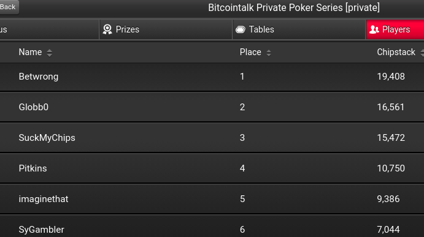424x237 pixels.
Task: Click SyGambler player row
Action: coord(212,226)
